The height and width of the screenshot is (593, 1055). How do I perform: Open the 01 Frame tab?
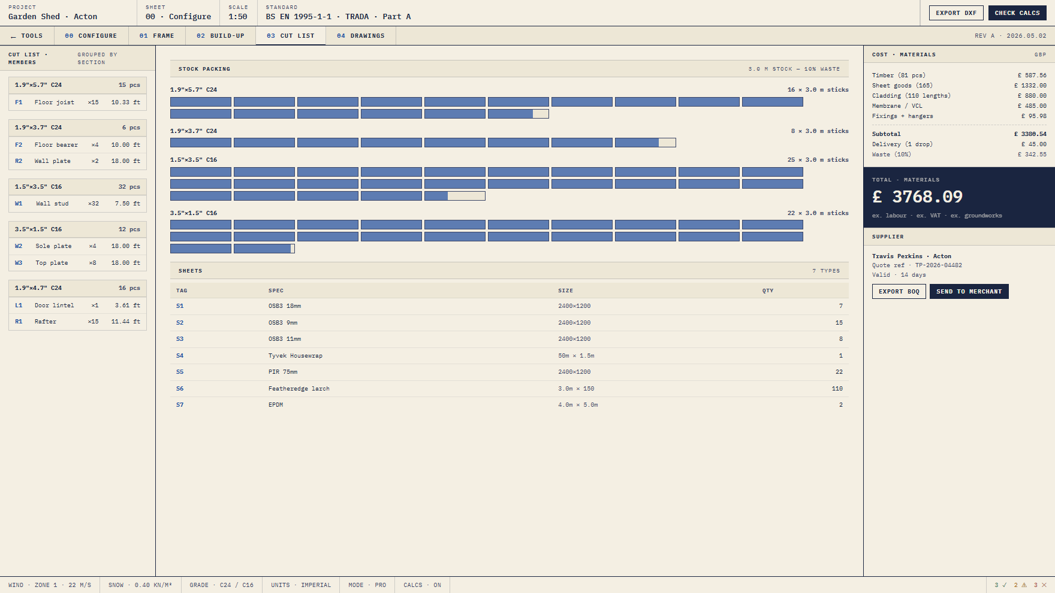tap(157, 36)
